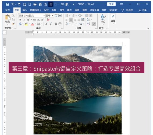Click the phonetic guide icon
The image size is (153, 135).
[x=56, y=15]
